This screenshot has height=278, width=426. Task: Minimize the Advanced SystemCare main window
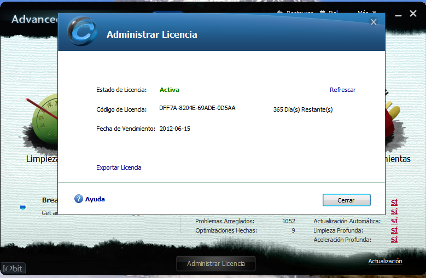click(398, 15)
